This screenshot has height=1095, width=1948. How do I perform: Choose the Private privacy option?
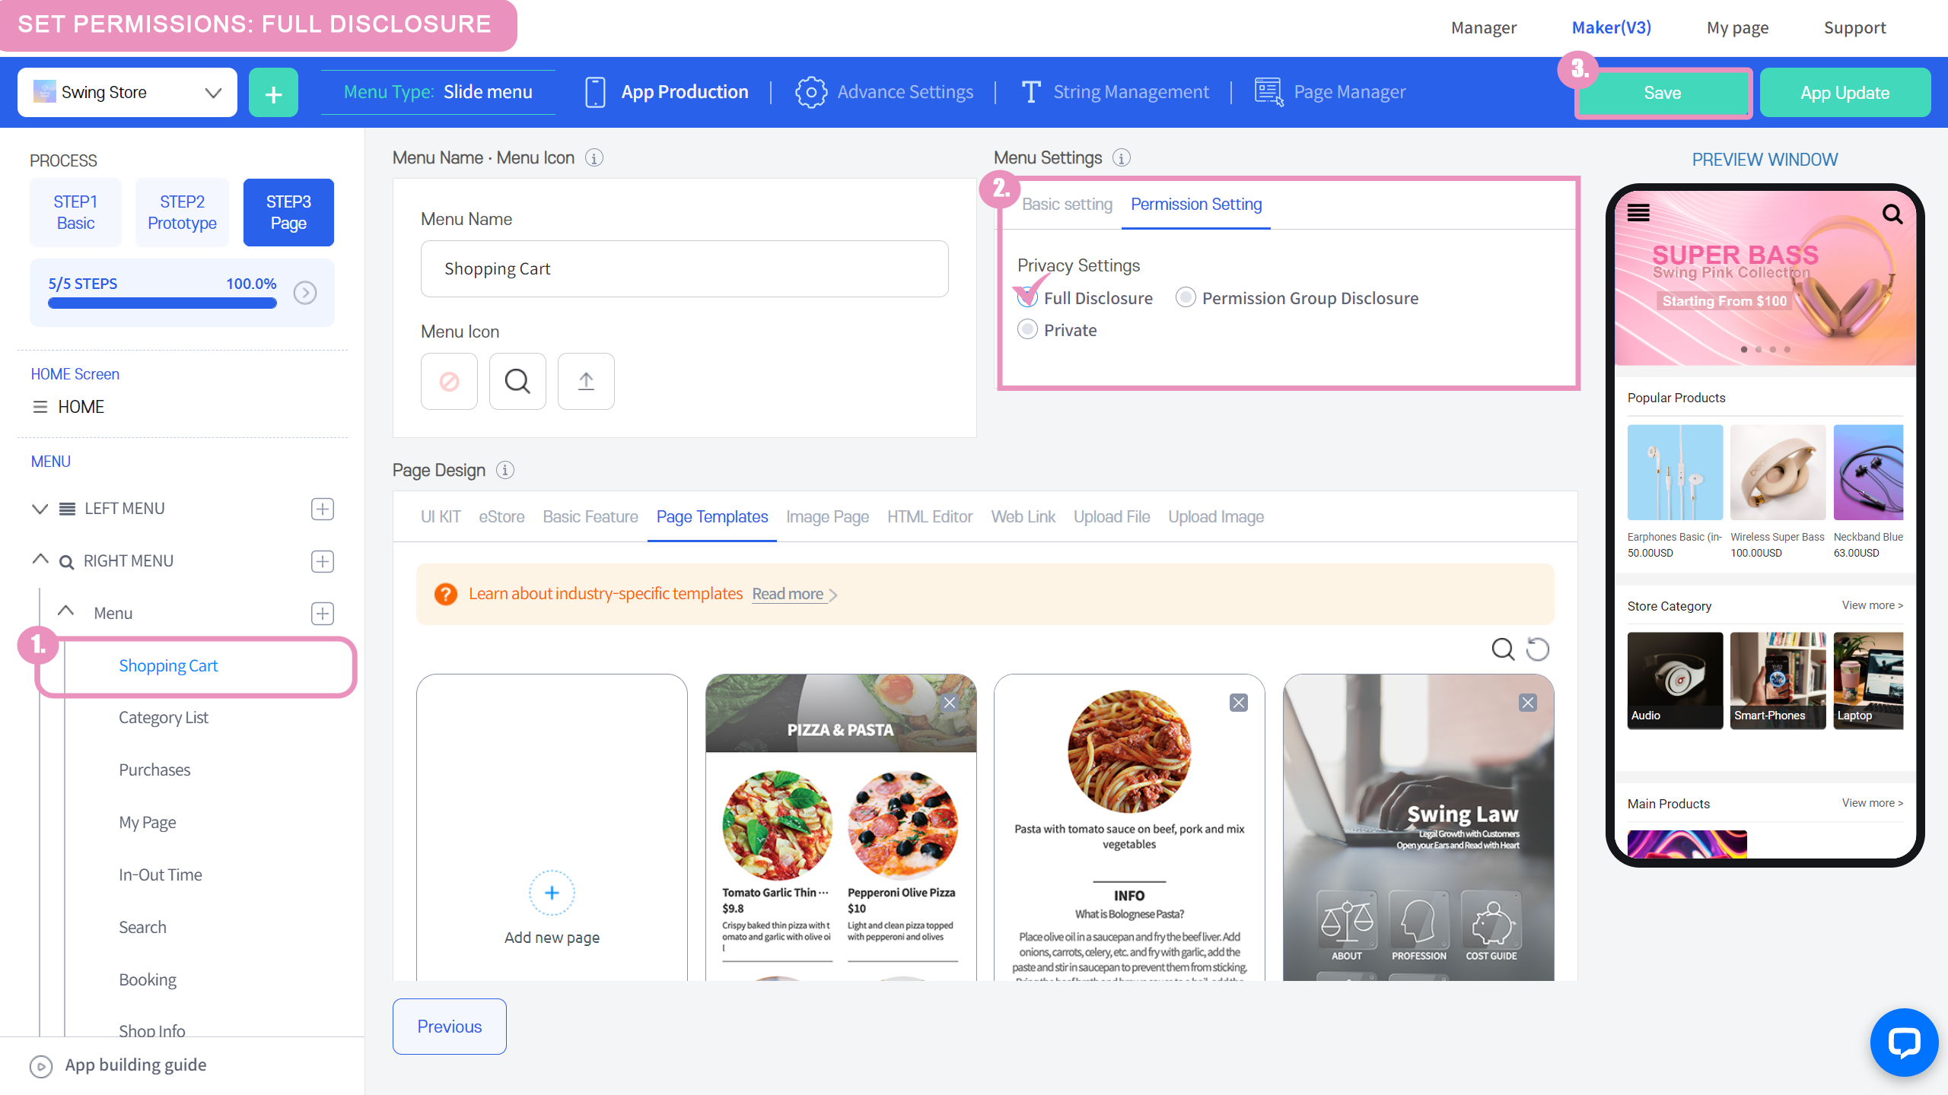(x=1027, y=330)
